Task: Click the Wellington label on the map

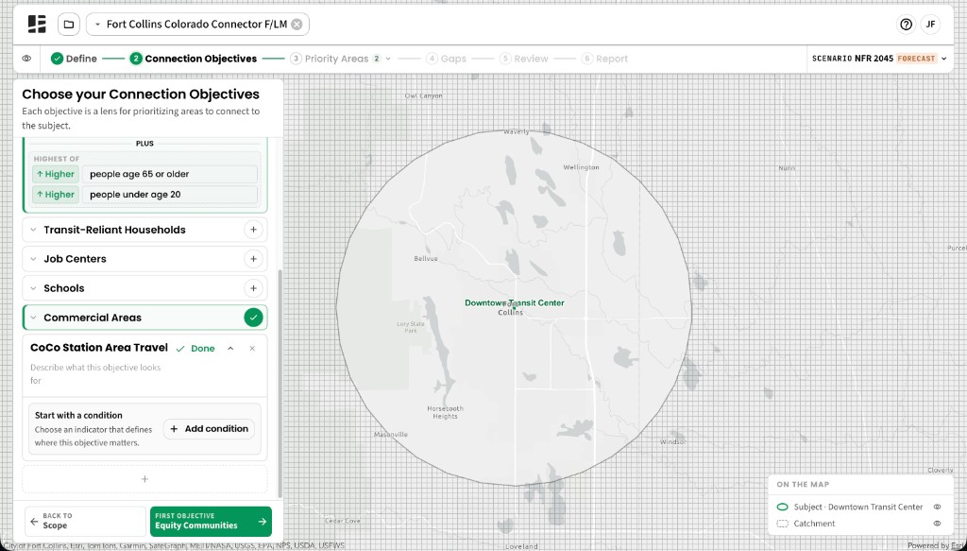Action: coord(581,167)
